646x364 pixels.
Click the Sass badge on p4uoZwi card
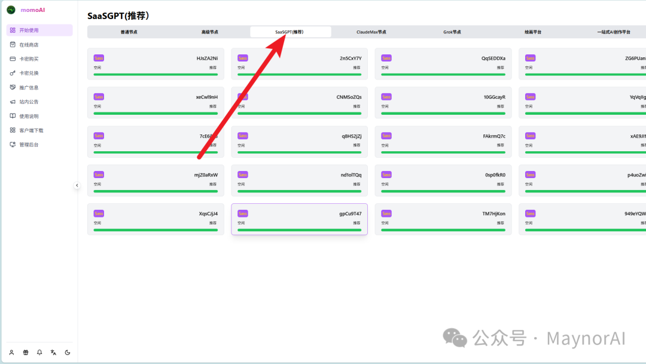click(x=530, y=175)
